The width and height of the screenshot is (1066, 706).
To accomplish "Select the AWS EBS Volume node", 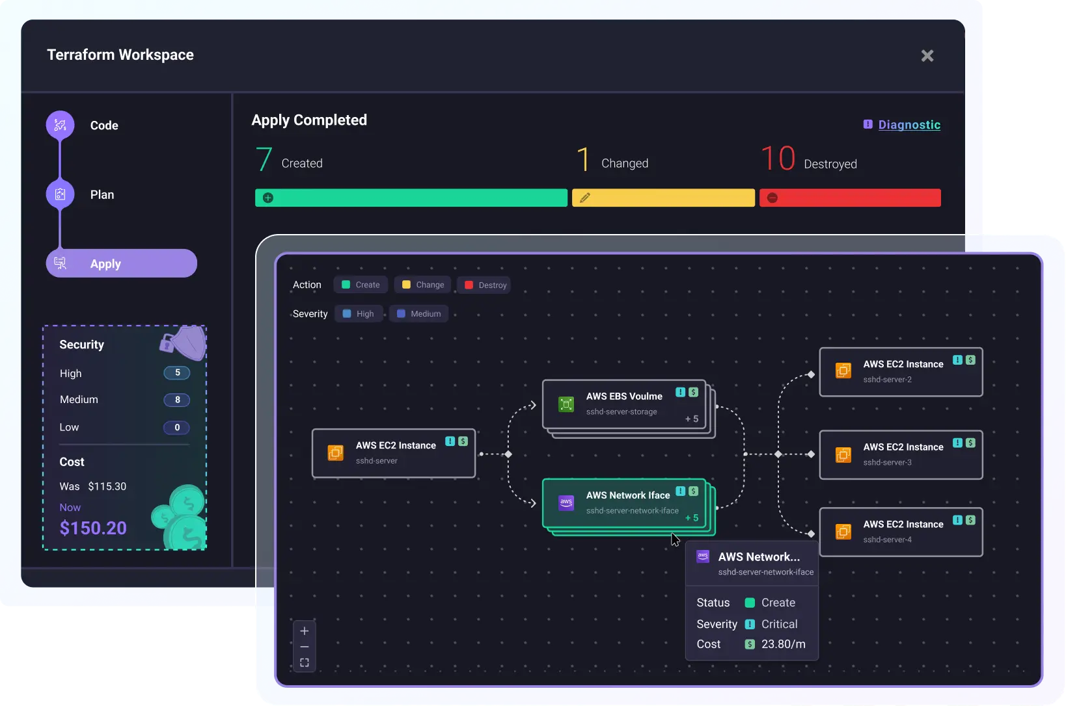I will point(624,404).
